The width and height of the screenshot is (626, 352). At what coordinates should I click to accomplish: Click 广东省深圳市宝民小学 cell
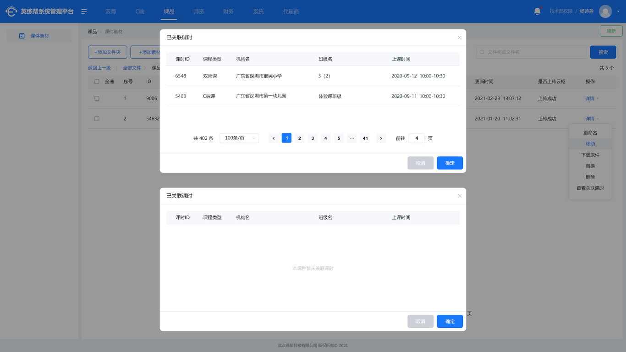(259, 76)
